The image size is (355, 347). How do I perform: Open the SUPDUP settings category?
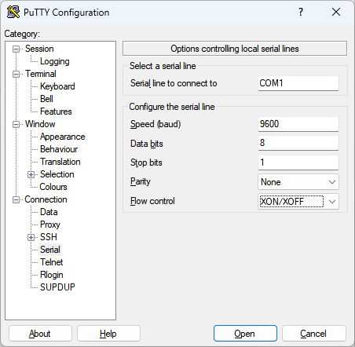coord(57,287)
